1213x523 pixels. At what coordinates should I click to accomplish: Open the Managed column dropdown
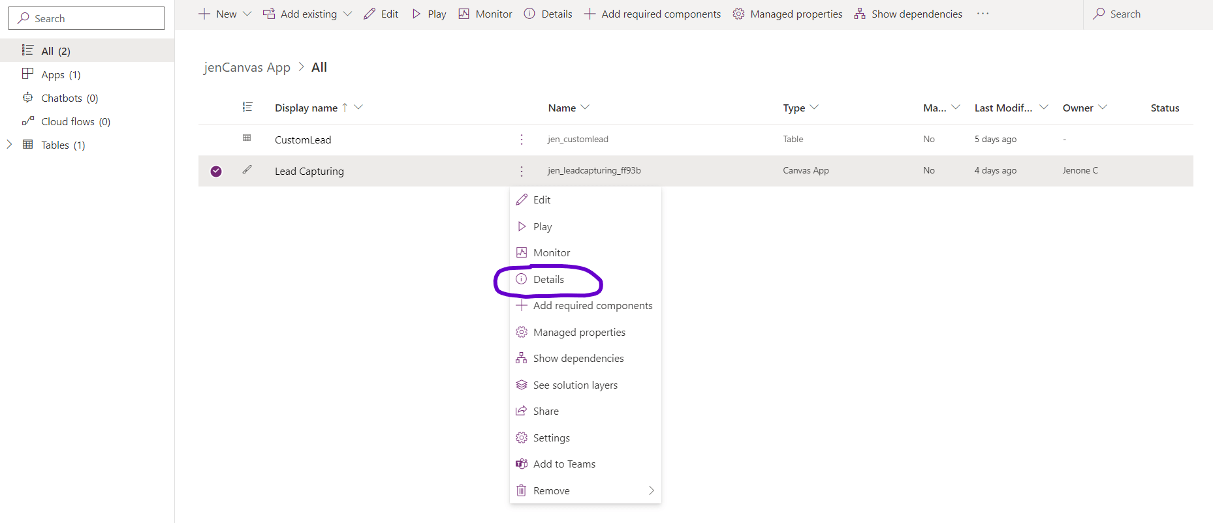tap(956, 107)
